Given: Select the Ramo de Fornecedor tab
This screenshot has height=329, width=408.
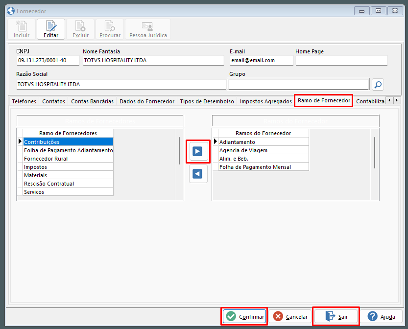Looking at the screenshot, I should click(x=324, y=100).
